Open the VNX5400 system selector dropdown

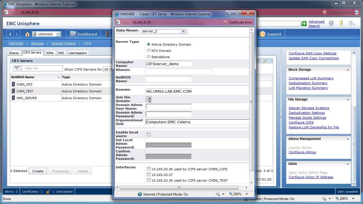tap(58, 34)
